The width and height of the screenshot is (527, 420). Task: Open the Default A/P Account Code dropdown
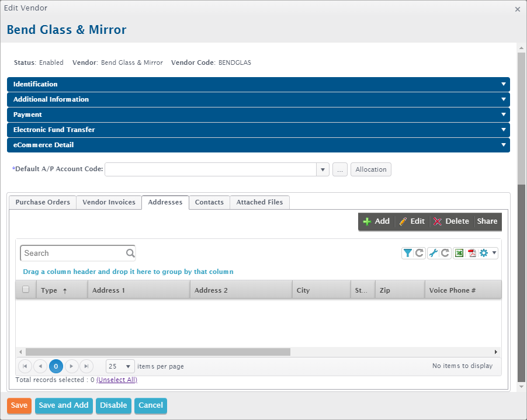click(323, 169)
